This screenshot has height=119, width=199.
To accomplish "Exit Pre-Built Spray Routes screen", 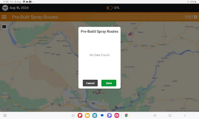I will [191, 17].
